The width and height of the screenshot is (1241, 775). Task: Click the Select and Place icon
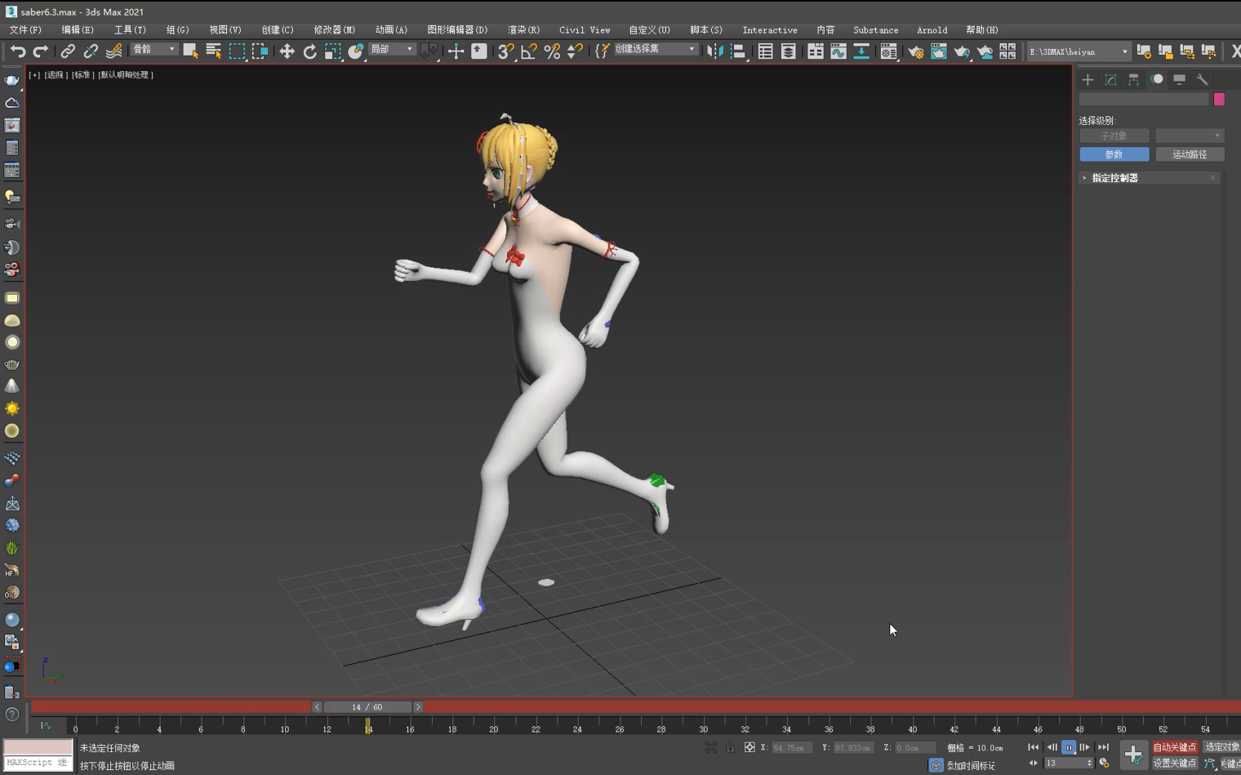click(x=355, y=51)
